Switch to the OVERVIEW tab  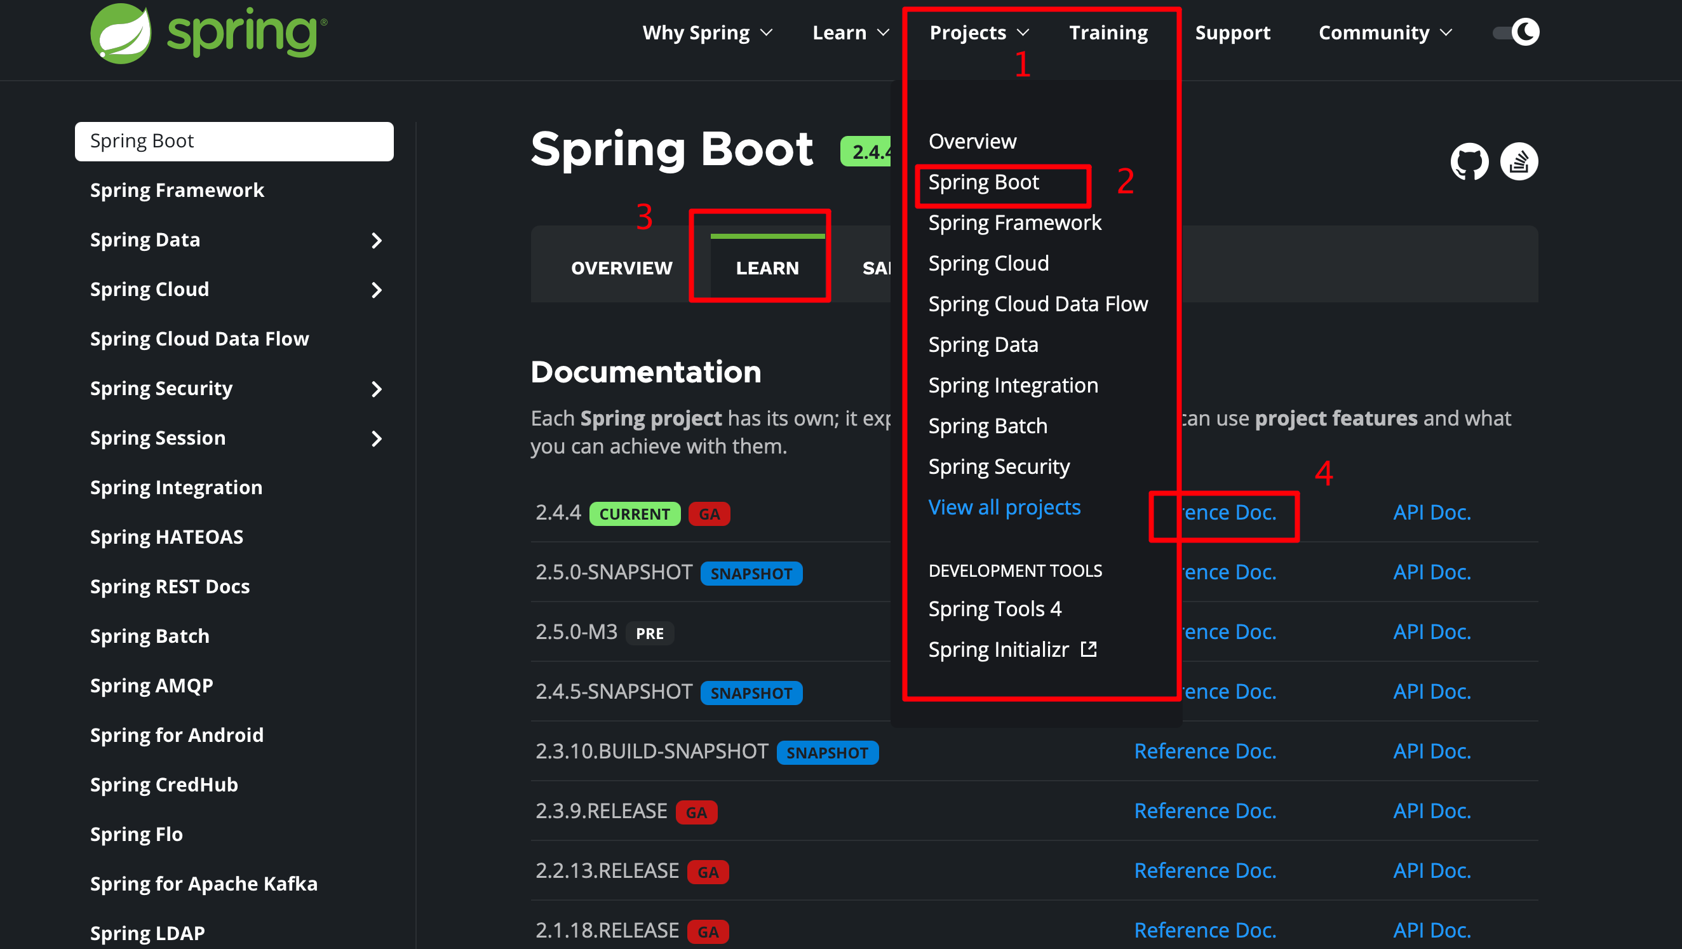[622, 268]
